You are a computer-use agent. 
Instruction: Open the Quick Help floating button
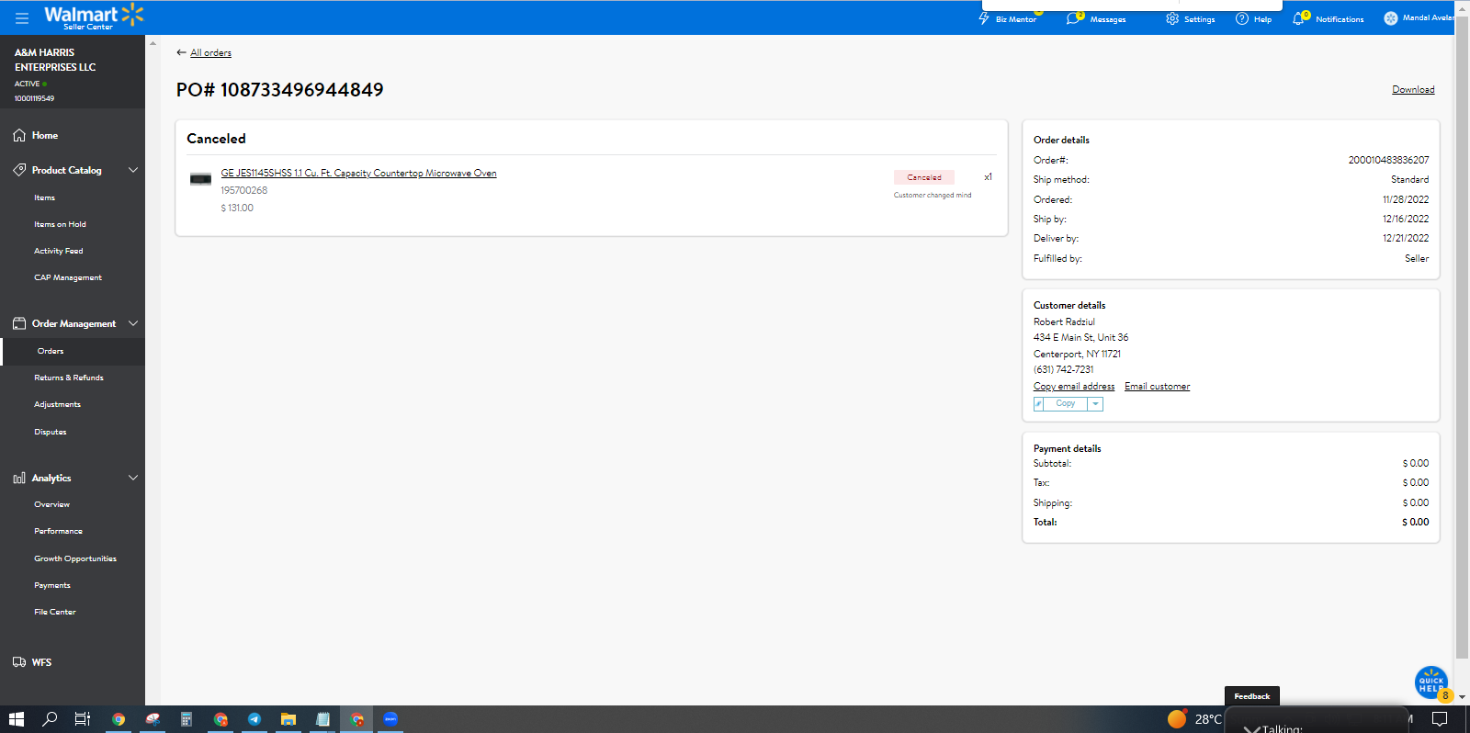[1430, 682]
